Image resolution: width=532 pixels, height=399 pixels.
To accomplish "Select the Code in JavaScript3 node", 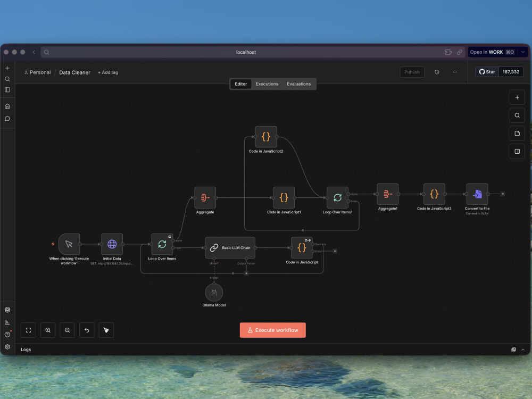I will point(434,194).
